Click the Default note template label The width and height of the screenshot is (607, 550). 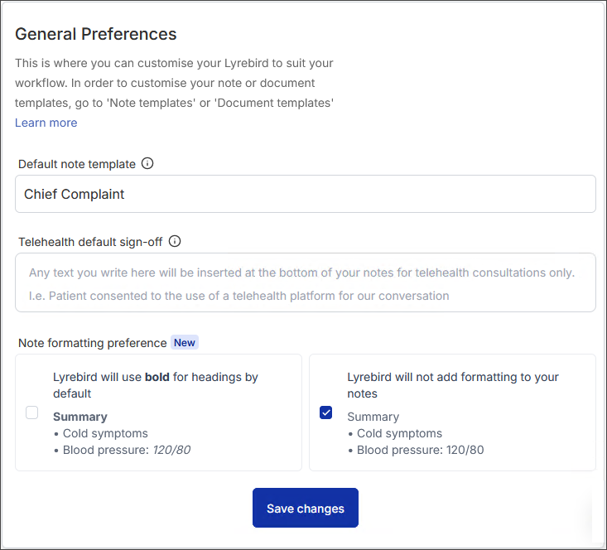77,164
